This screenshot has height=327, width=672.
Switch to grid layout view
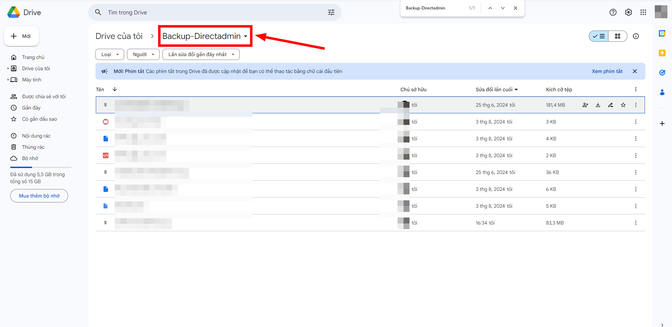tap(618, 36)
